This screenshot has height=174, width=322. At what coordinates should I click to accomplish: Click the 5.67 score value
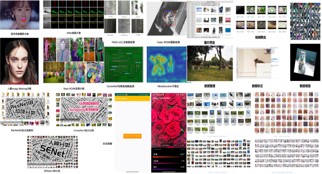182,154
